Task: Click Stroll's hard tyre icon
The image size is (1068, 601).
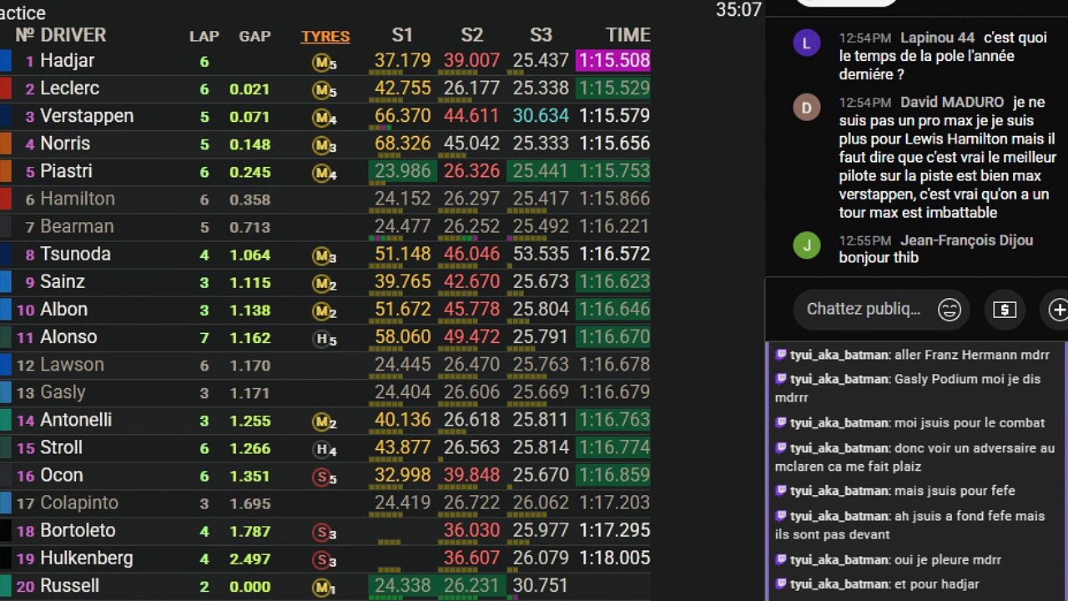Action: 324,448
